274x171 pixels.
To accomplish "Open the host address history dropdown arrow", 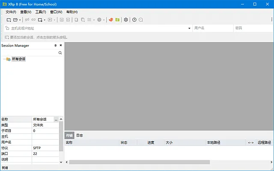I will 189,28.
